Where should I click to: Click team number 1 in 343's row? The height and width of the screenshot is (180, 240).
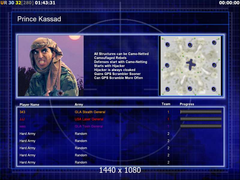point(168,112)
